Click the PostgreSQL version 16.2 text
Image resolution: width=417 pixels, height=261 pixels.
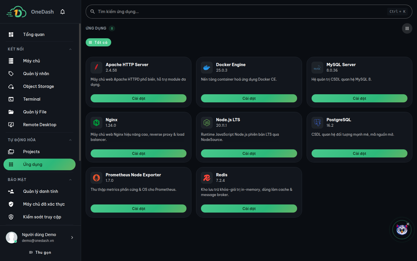click(x=330, y=125)
